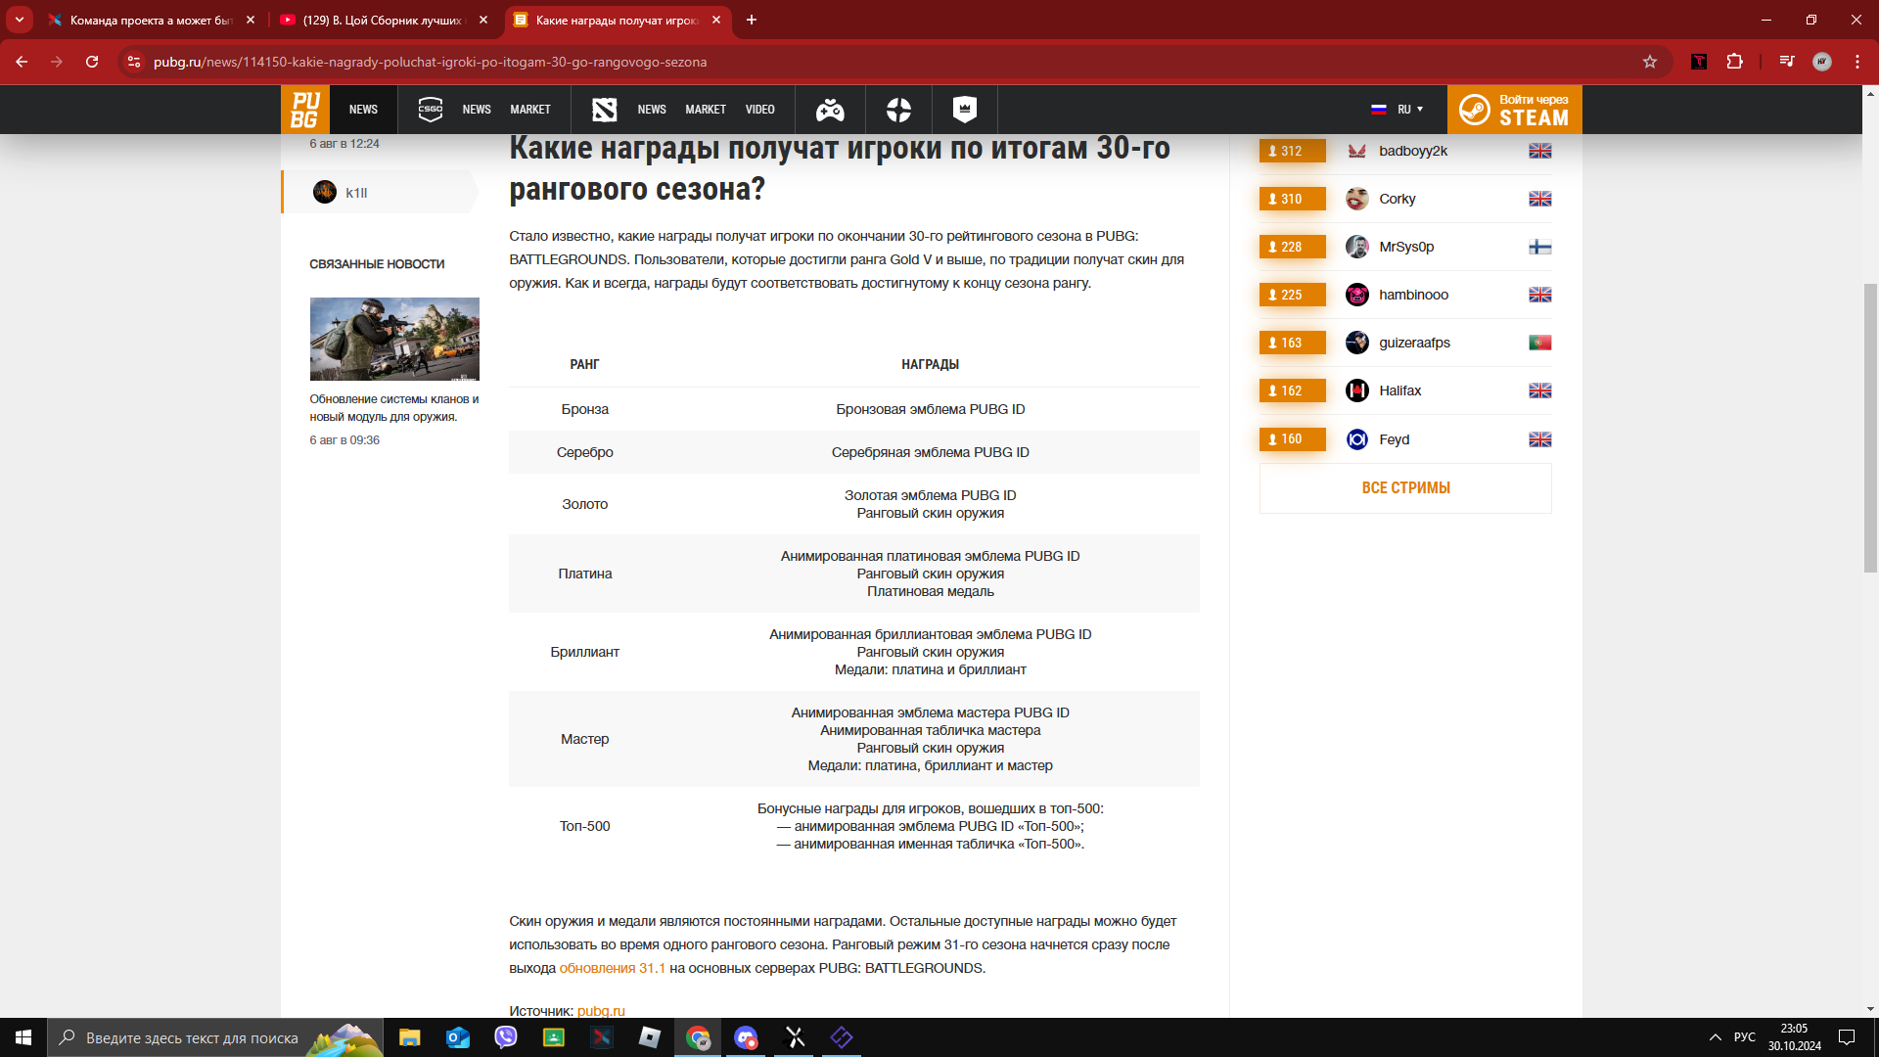Open Chrome profile avatar
Image resolution: width=1879 pixels, height=1057 pixels.
pyautogui.click(x=1822, y=62)
